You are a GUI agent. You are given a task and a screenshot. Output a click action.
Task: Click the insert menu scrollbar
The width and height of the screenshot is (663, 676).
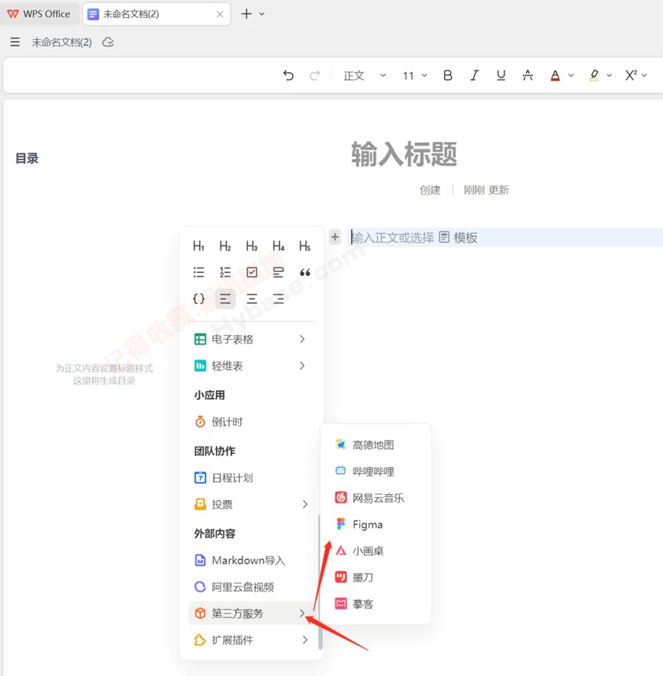coord(320,582)
